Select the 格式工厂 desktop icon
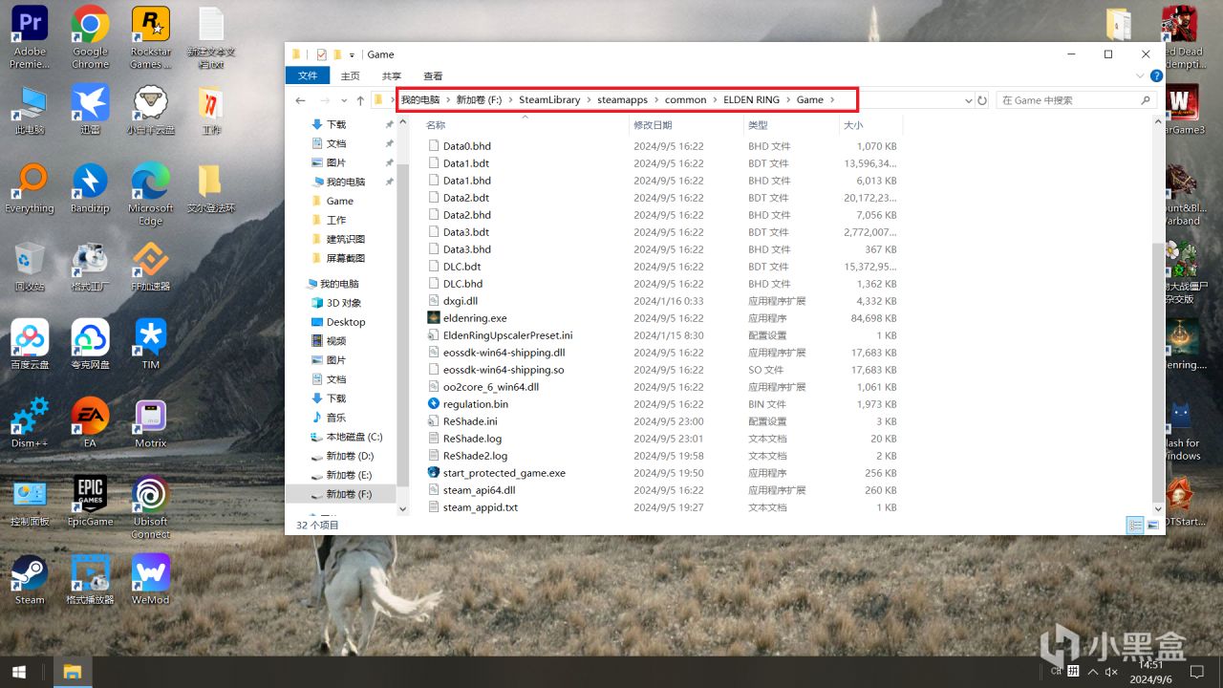Screen dimensions: 1223x688 (x=90, y=266)
